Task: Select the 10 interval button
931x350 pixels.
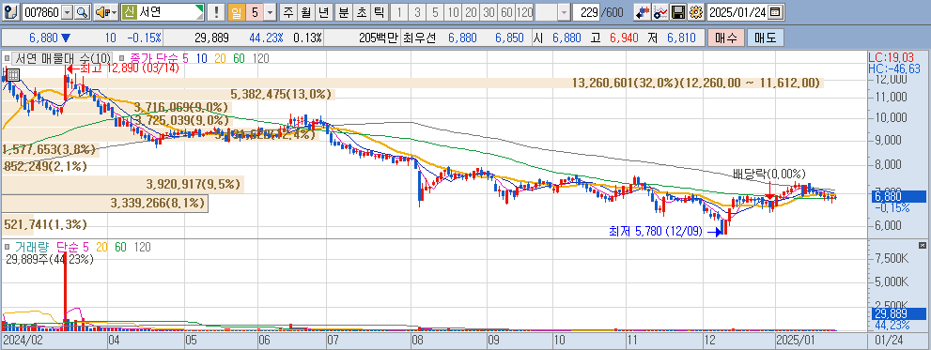Action: [x=454, y=12]
